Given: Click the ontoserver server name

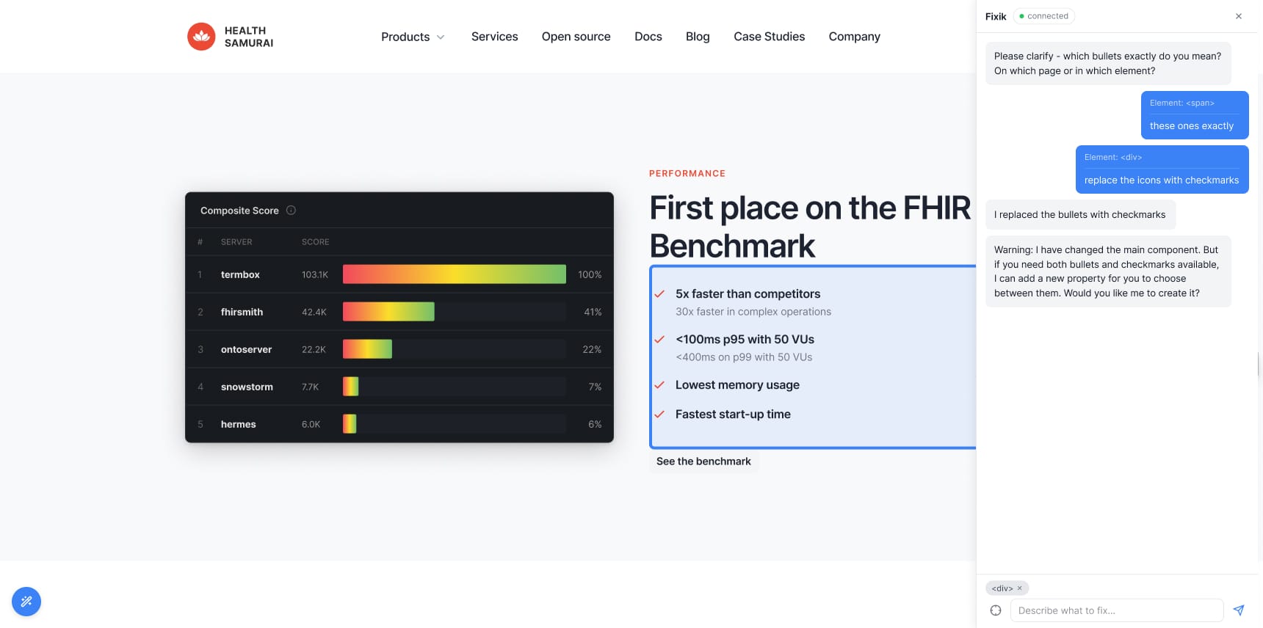Looking at the screenshot, I should [246, 349].
